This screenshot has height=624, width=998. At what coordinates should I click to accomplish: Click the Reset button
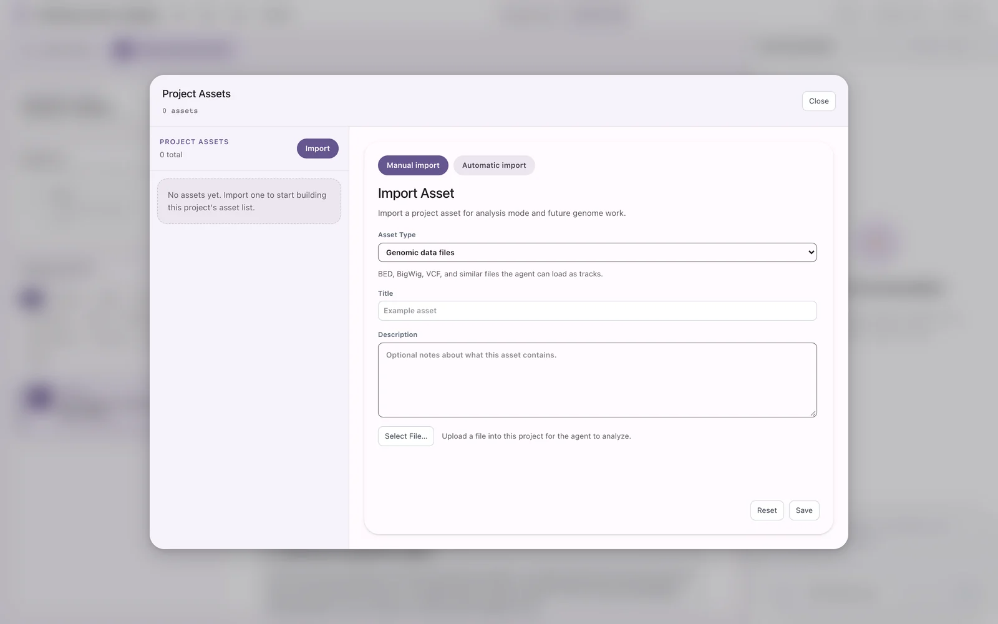767,510
